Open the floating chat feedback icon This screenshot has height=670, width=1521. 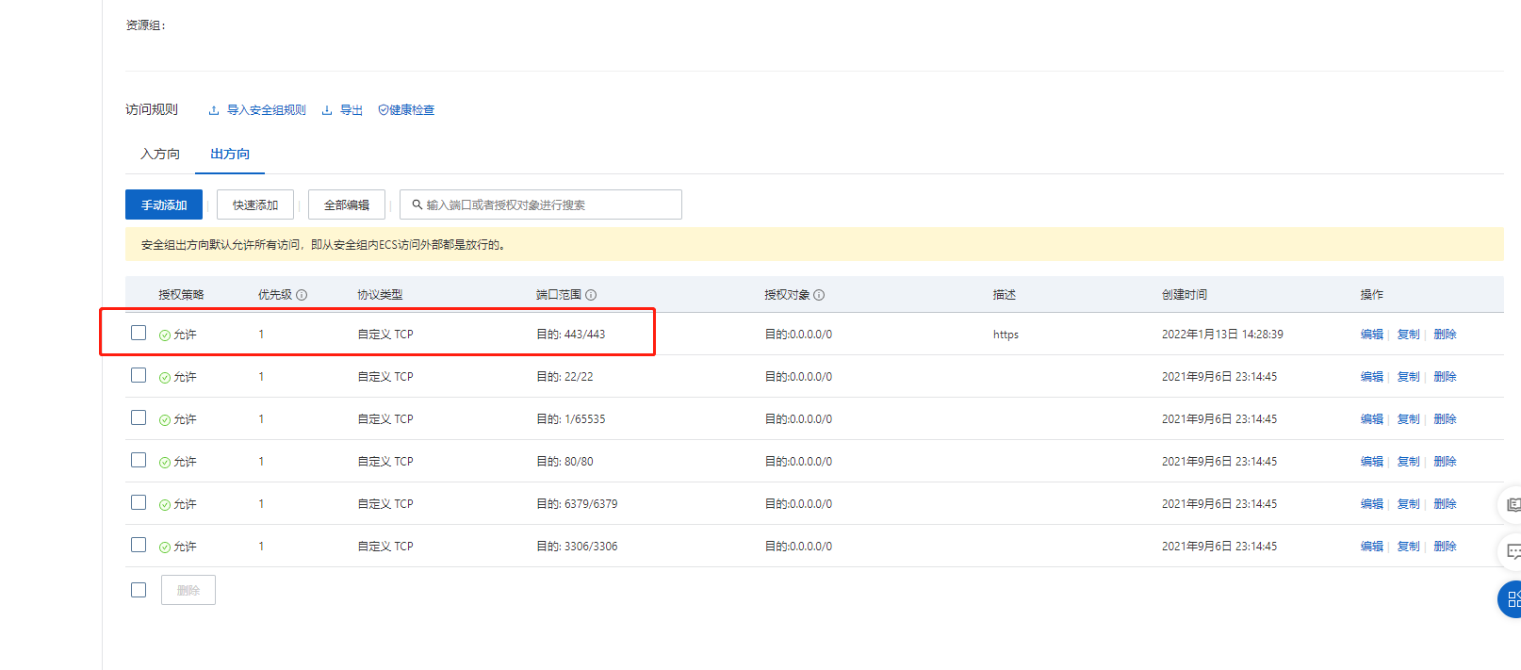pos(1512,551)
